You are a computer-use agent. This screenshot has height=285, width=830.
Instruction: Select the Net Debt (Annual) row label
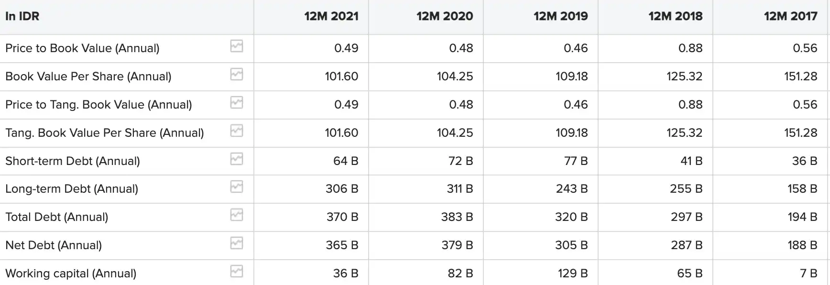click(54, 245)
